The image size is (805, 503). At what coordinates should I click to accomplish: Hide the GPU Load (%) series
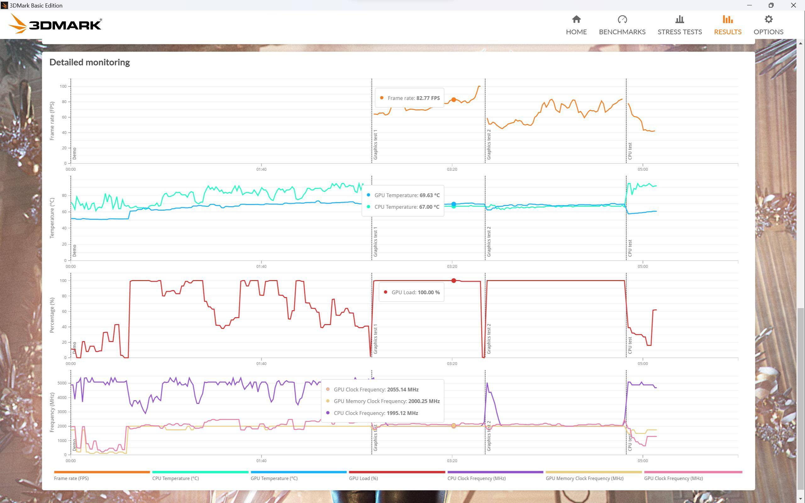coord(363,478)
